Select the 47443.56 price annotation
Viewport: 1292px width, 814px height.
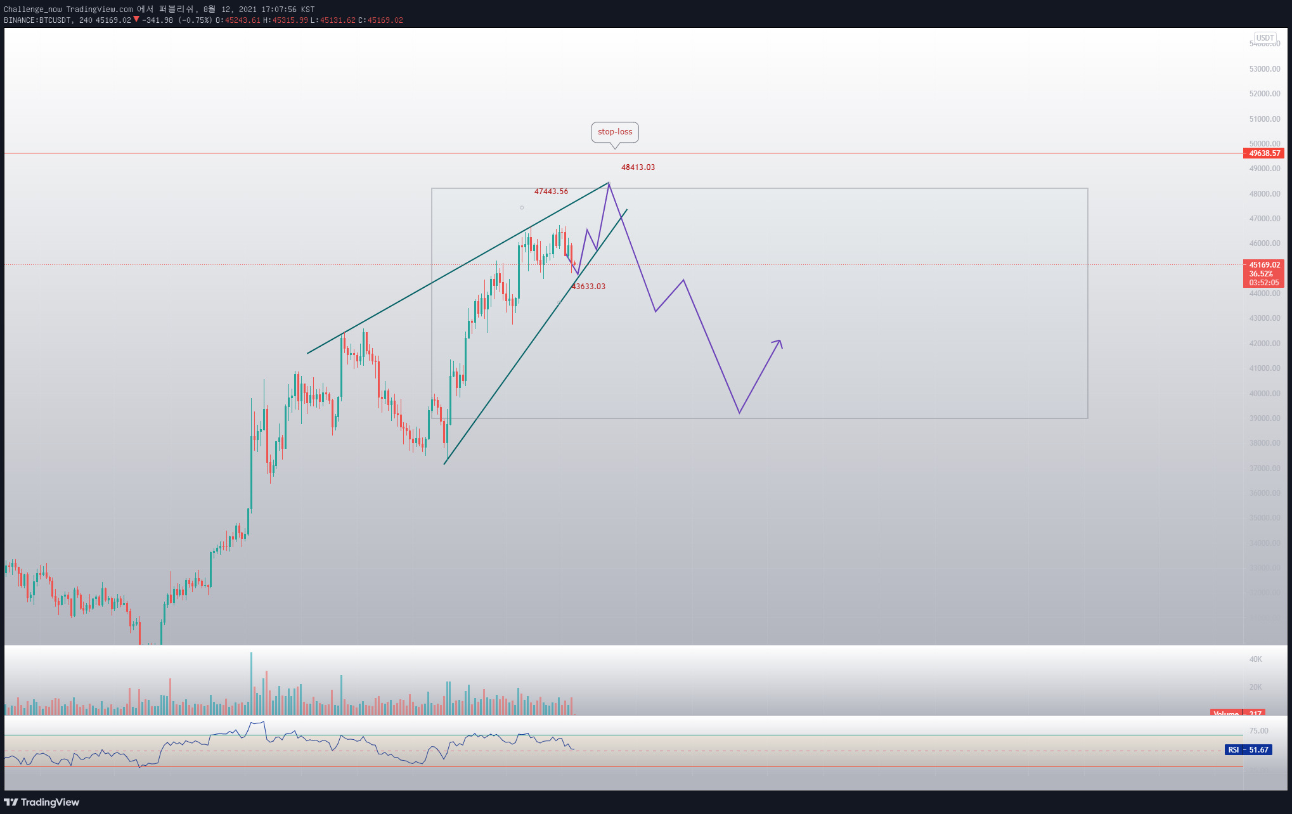coord(551,191)
